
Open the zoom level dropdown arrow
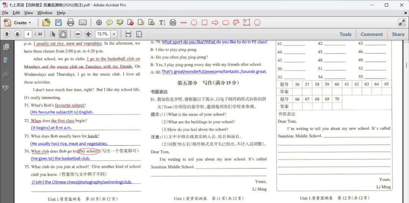114,34
